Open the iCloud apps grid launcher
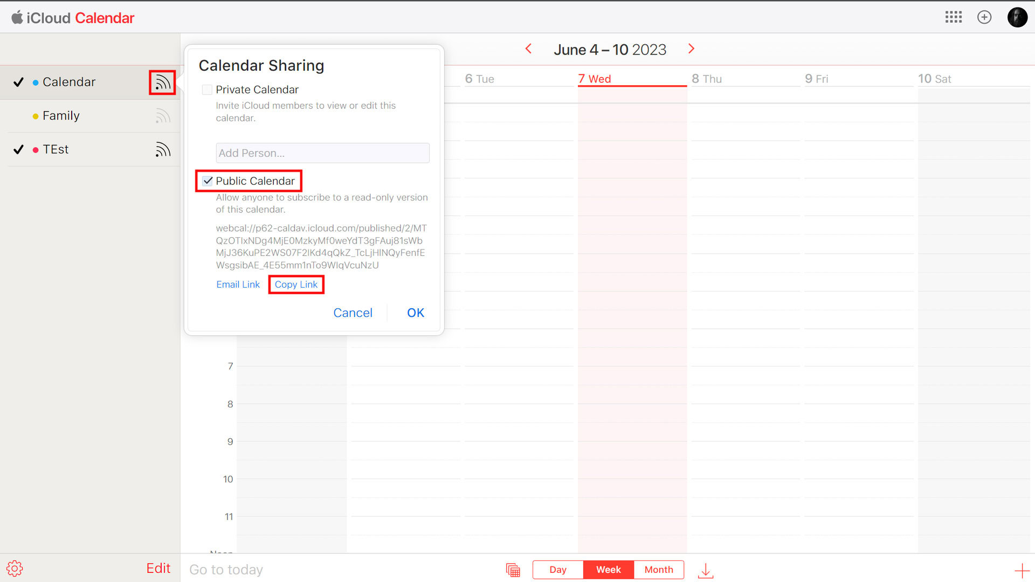 [953, 17]
